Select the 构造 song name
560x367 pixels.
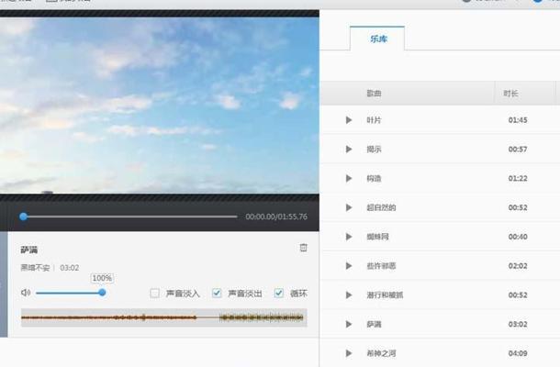(374, 179)
